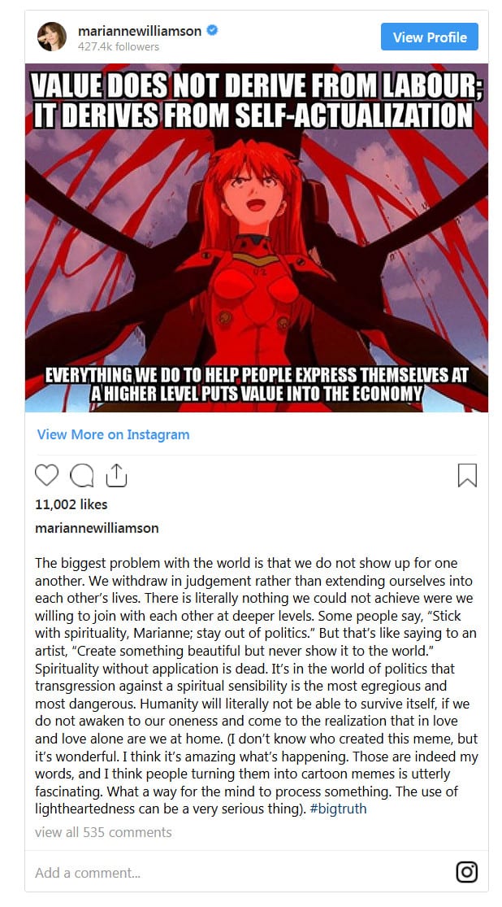
Task: Click the mariannewilliamson username above the caption
Action: (x=97, y=528)
